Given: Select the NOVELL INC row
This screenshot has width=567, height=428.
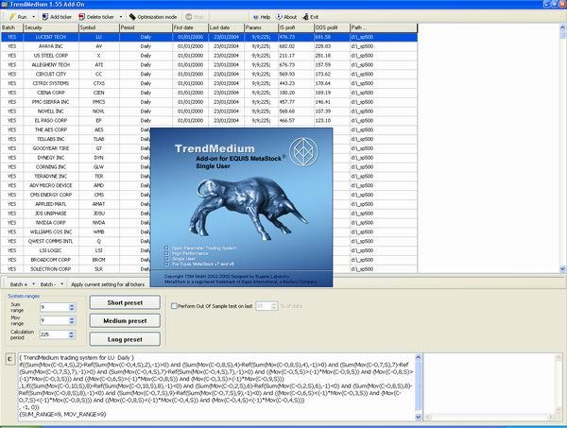Looking at the screenshot, I should click(209, 111).
